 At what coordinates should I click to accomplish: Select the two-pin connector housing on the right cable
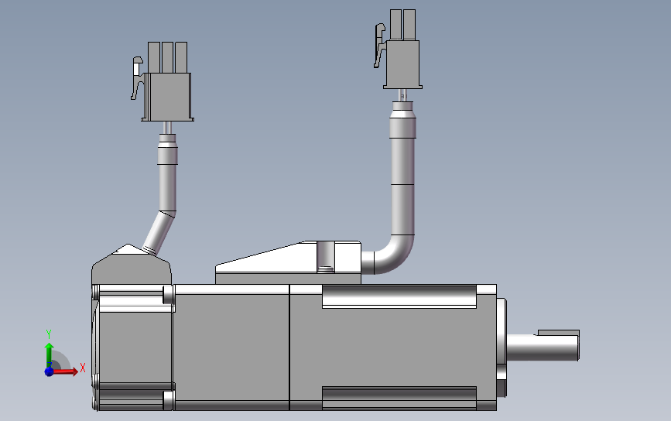click(x=402, y=64)
